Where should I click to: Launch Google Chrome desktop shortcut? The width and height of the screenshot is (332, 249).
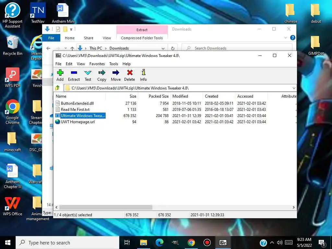(12, 112)
